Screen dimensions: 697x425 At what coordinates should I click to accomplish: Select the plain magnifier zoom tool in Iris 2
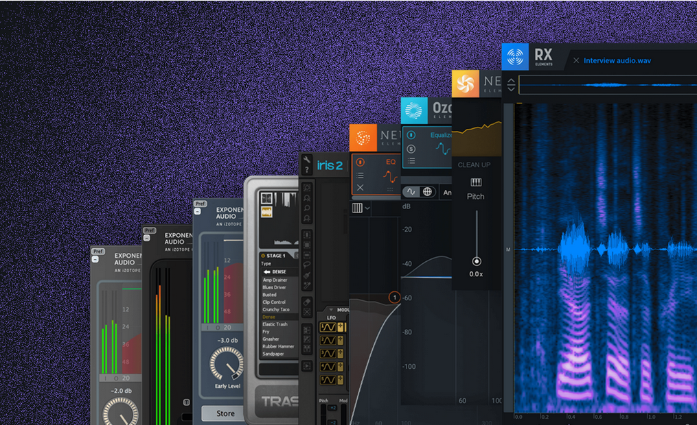point(307,208)
